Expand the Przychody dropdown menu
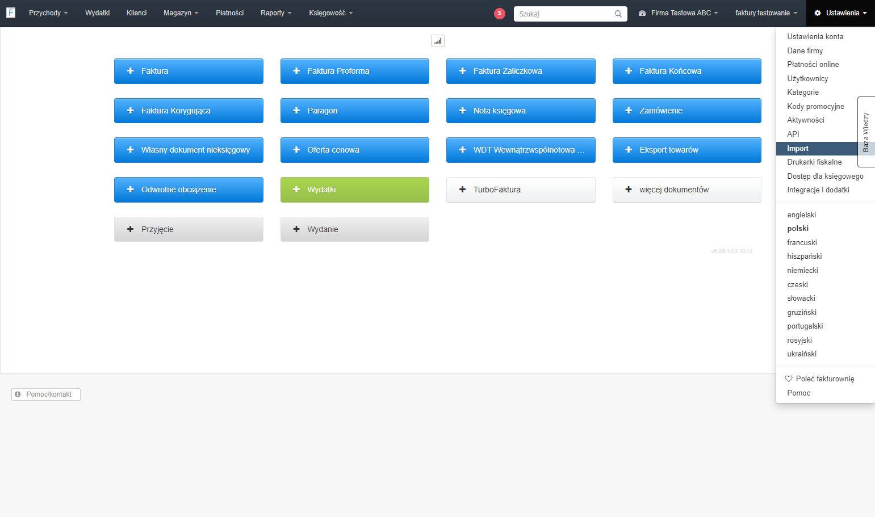Screen dimensions: 875x517 pos(48,13)
